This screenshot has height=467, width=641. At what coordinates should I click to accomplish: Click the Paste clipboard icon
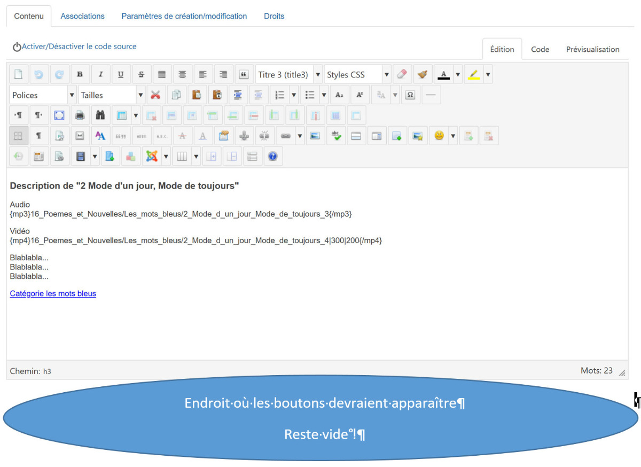[197, 95]
